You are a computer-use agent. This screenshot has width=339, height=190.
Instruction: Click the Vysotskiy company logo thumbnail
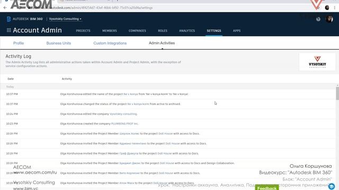(317, 62)
